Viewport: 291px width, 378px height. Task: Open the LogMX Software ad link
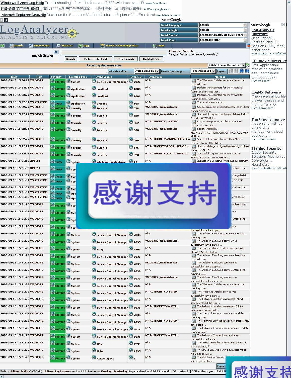coord(266,92)
